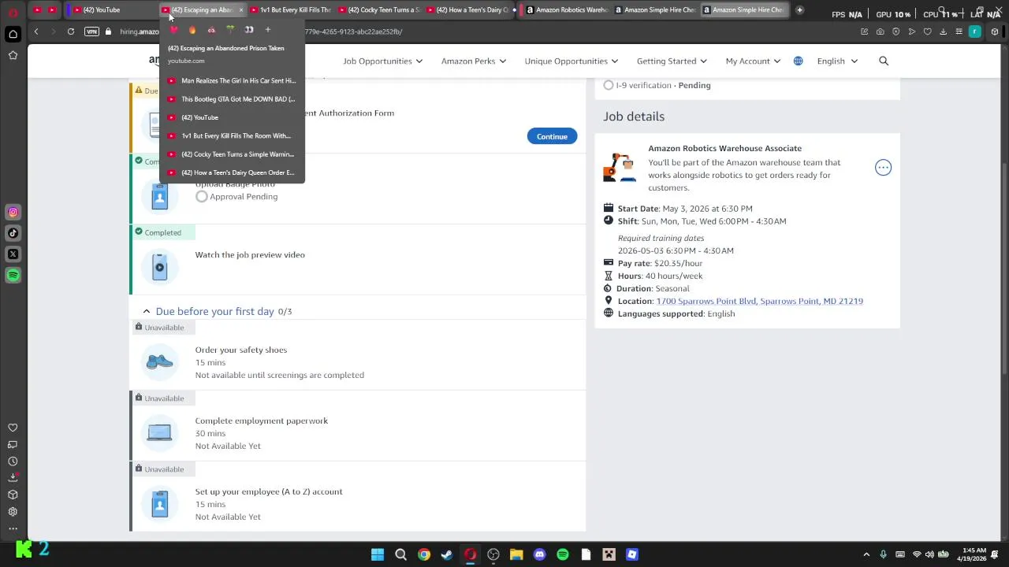Open My Account dropdown
The image size is (1009, 567).
point(753,61)
